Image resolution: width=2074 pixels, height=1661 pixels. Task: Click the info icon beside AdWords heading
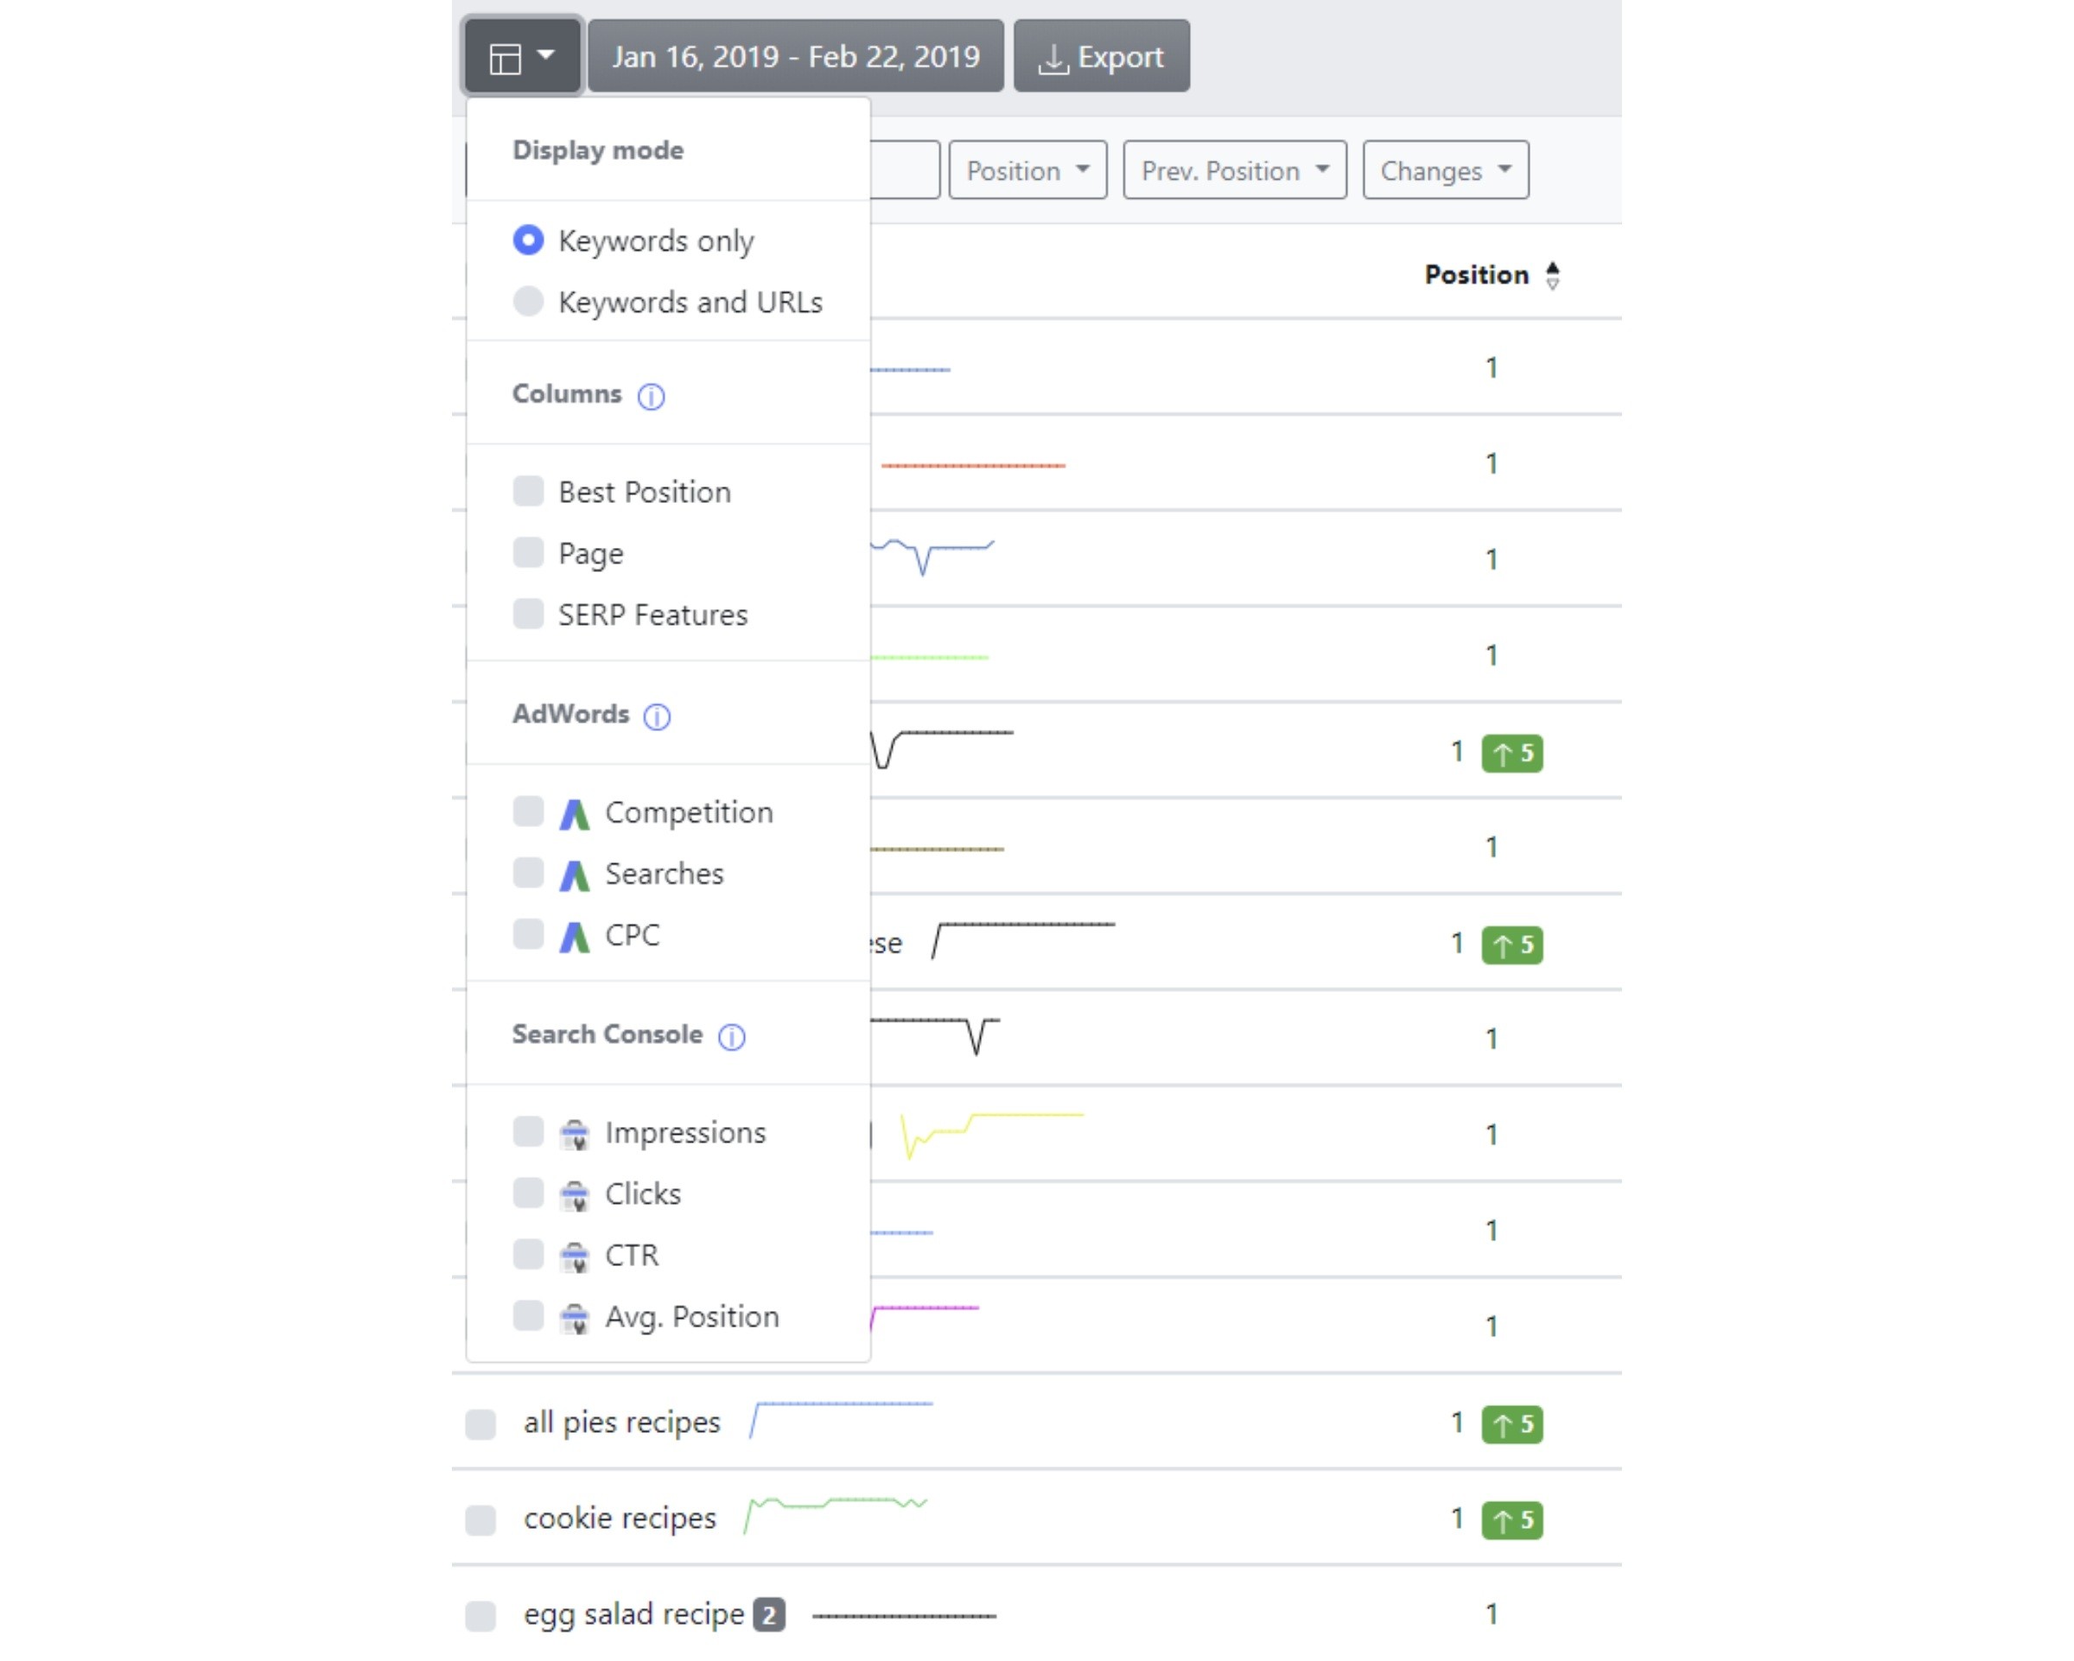pyautogui.click(x=657, y=716)
